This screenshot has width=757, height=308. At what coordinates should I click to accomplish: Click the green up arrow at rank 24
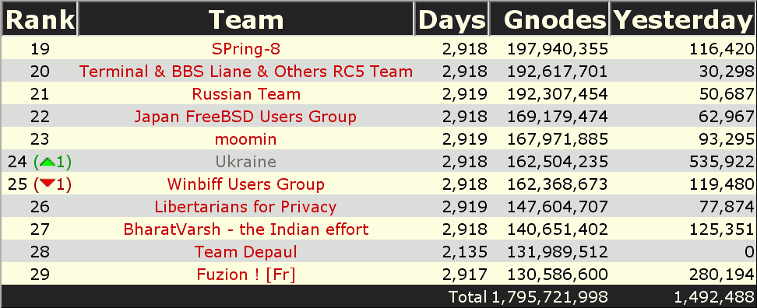click(47, 163)
